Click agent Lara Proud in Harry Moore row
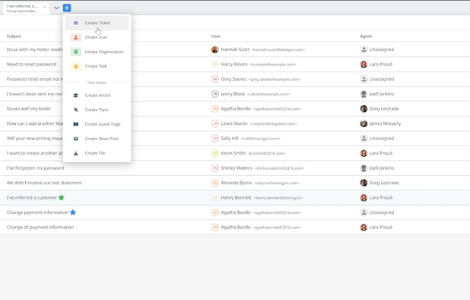 point(381,64)
